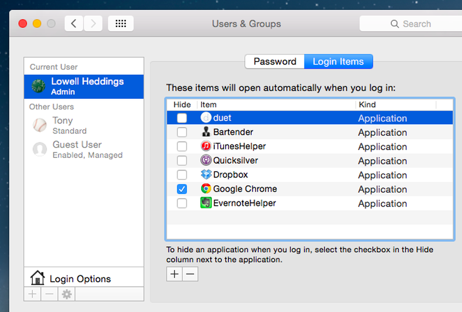
Task: Select the Tony Standard user row
Action: (84, 125)
